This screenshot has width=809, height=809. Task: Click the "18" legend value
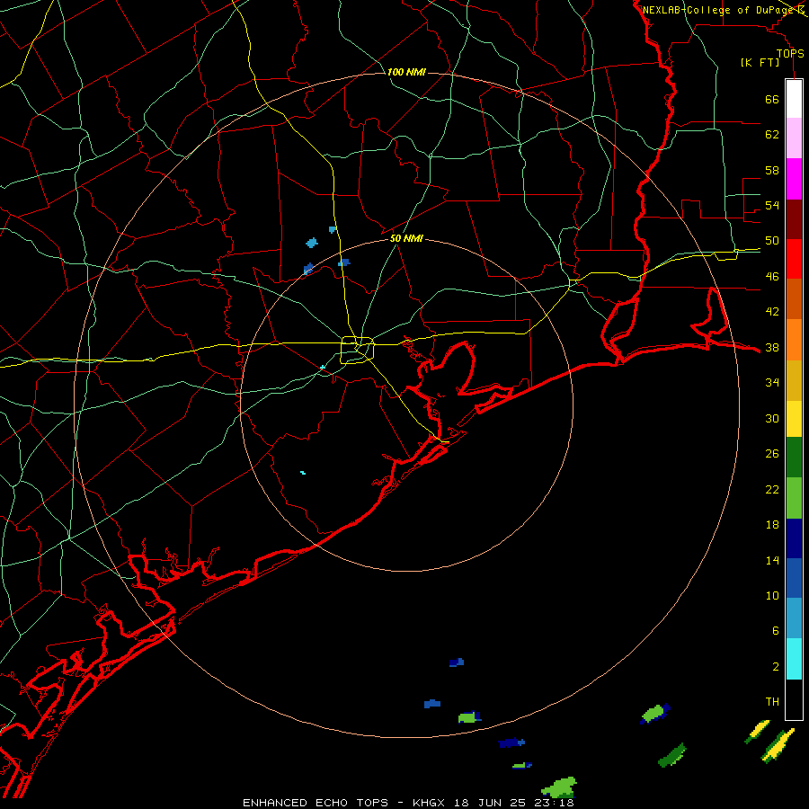click(772, 525)
